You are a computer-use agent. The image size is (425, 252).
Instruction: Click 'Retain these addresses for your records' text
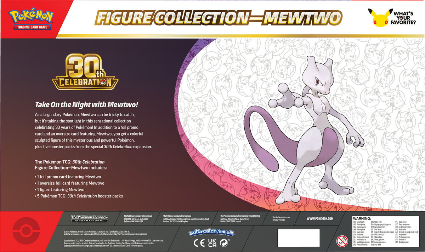click(282, 218)
